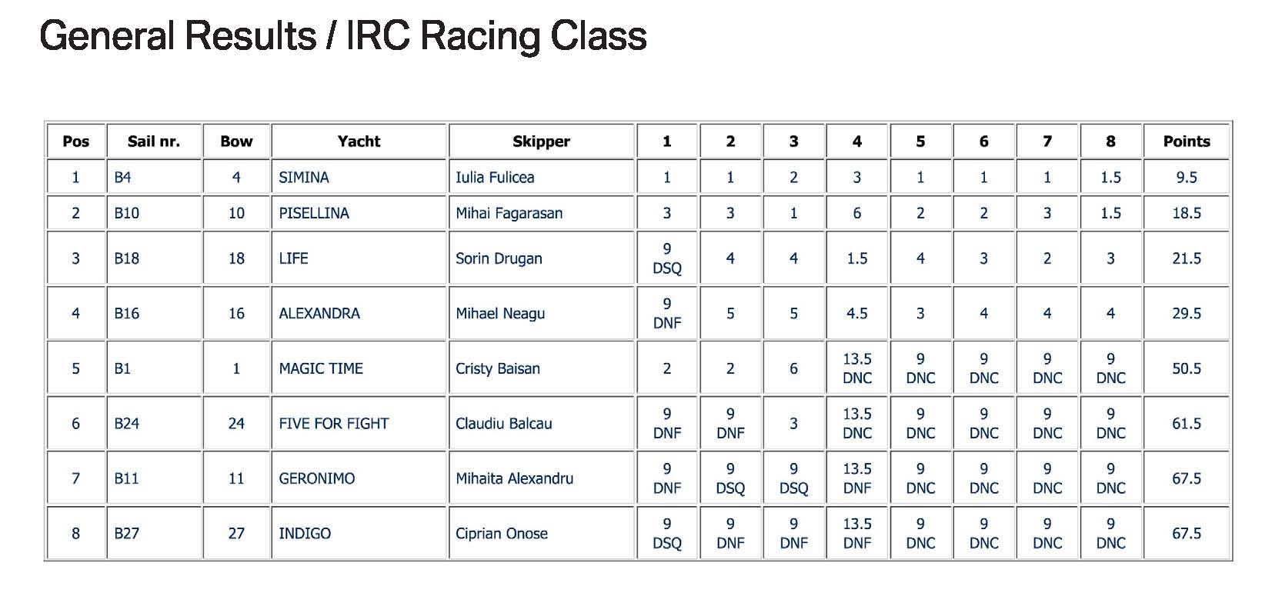
Task: Select the Pos column header
Action: coord(75,142)
